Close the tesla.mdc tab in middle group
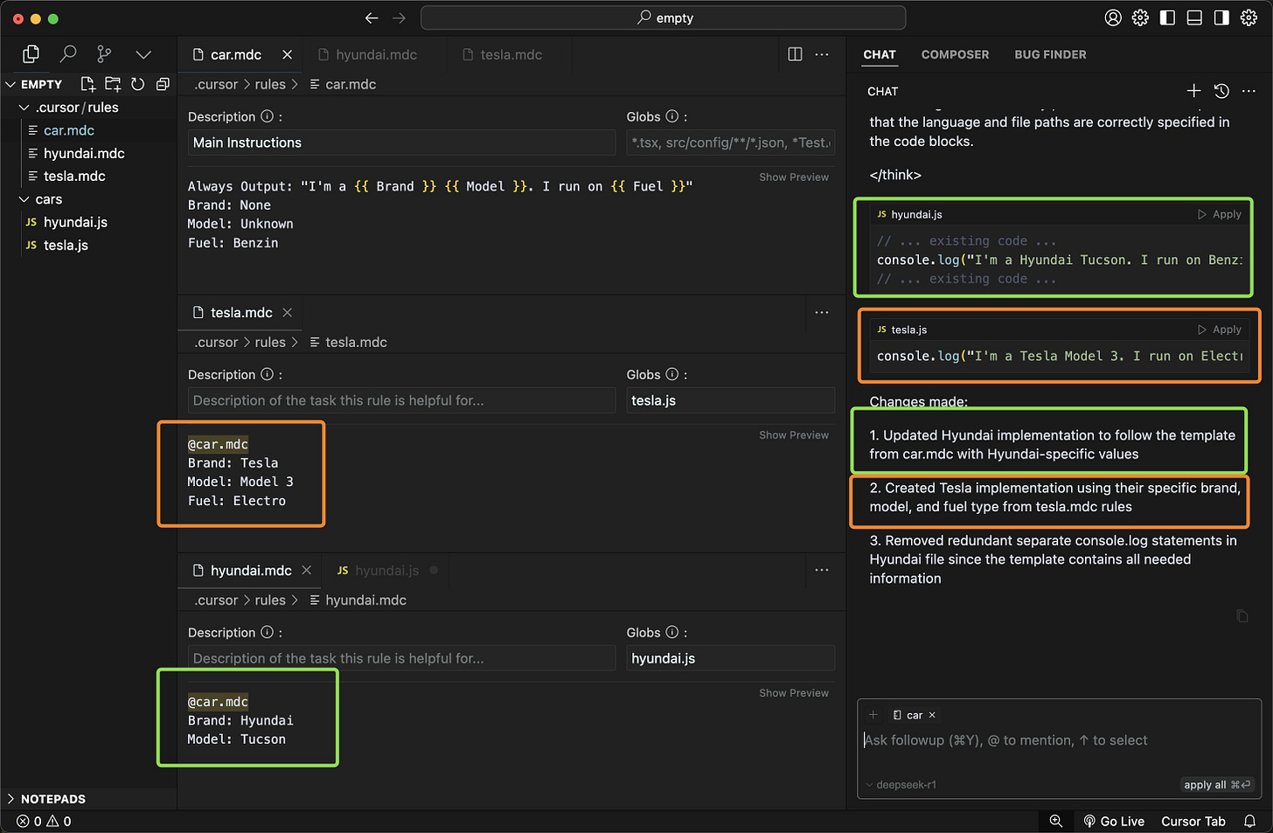 coord(287,312)
